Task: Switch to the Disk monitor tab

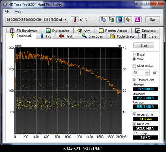Action: (57, 31)
